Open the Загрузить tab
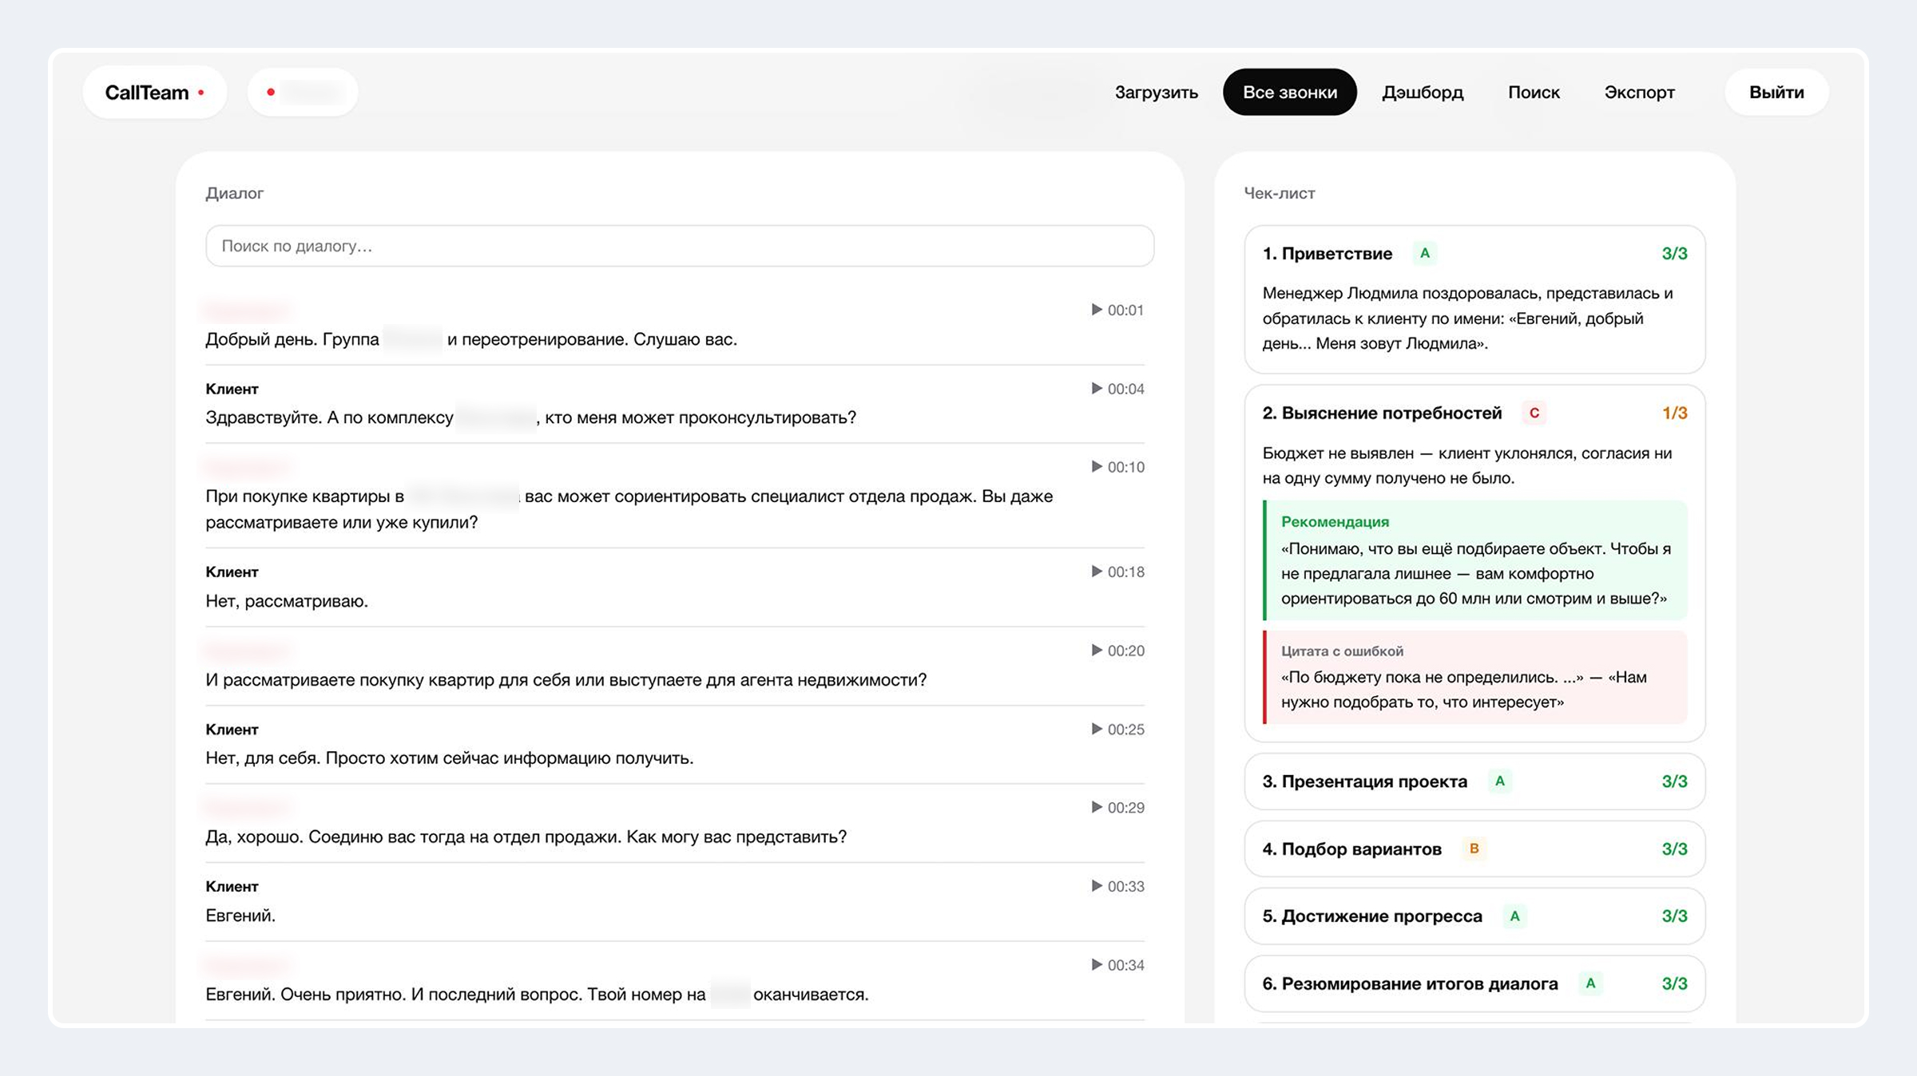 point(1156,93)
